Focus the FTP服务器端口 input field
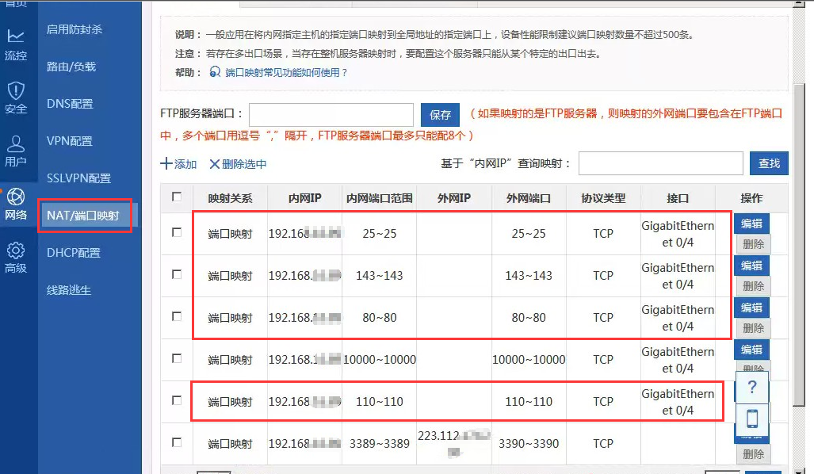The height and width of the screenshot is (474, 814). click(331, 115)
